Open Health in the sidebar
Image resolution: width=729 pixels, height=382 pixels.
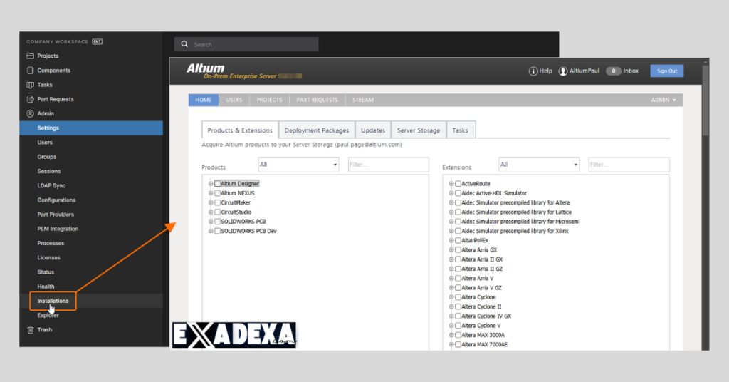[46, 286]
